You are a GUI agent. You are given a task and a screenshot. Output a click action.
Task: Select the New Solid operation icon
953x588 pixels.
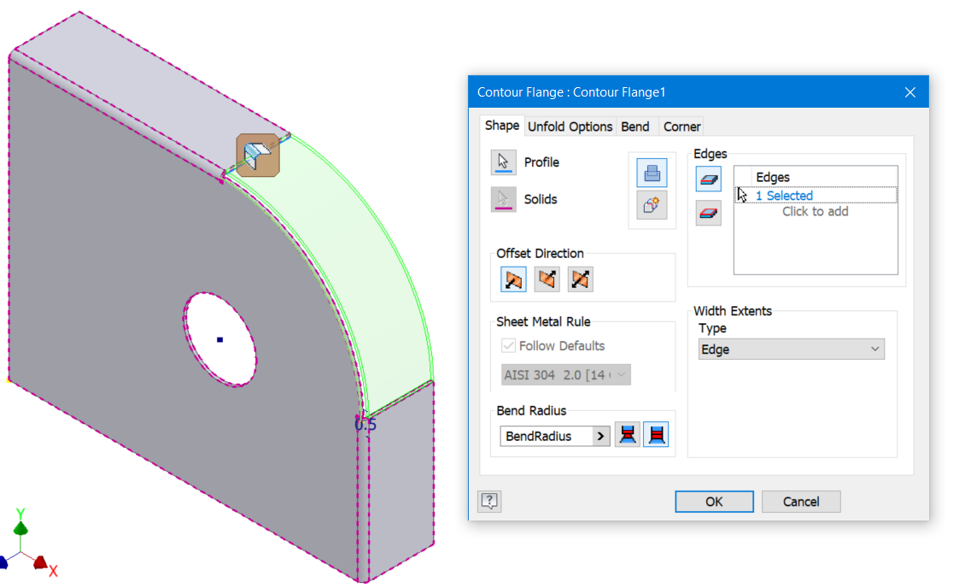click(652, 205)
